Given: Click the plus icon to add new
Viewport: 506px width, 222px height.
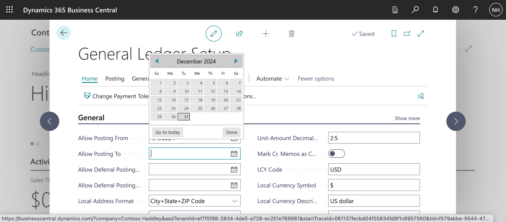Looking at the screenshot, I should click(265, 34).
